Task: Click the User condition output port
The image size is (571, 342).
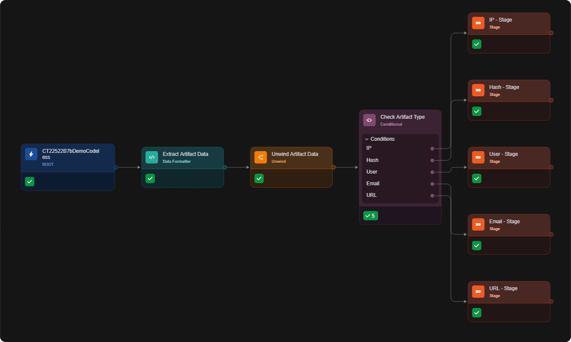Action: tap(432, 172)
